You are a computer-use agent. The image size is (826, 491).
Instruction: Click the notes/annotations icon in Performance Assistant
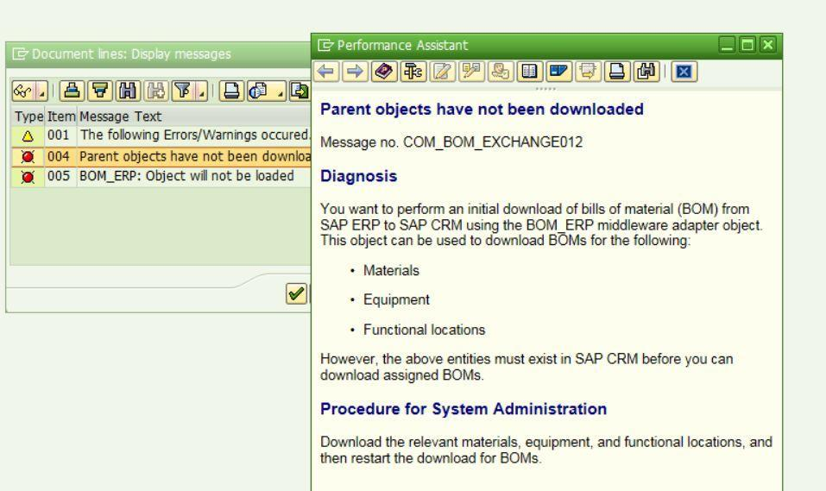click(x=471, y=72)
